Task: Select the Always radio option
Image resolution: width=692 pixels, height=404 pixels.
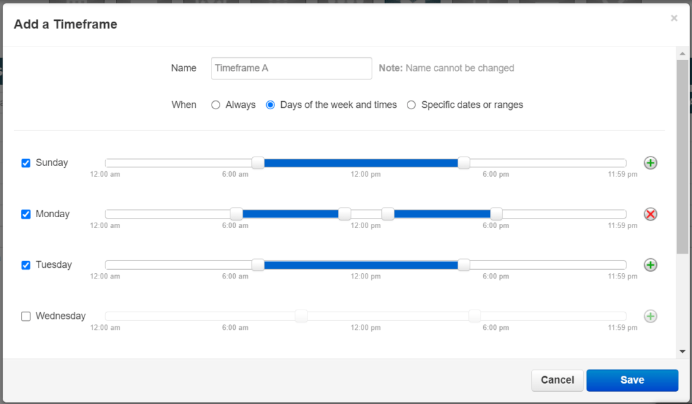Action: point(216,105)
